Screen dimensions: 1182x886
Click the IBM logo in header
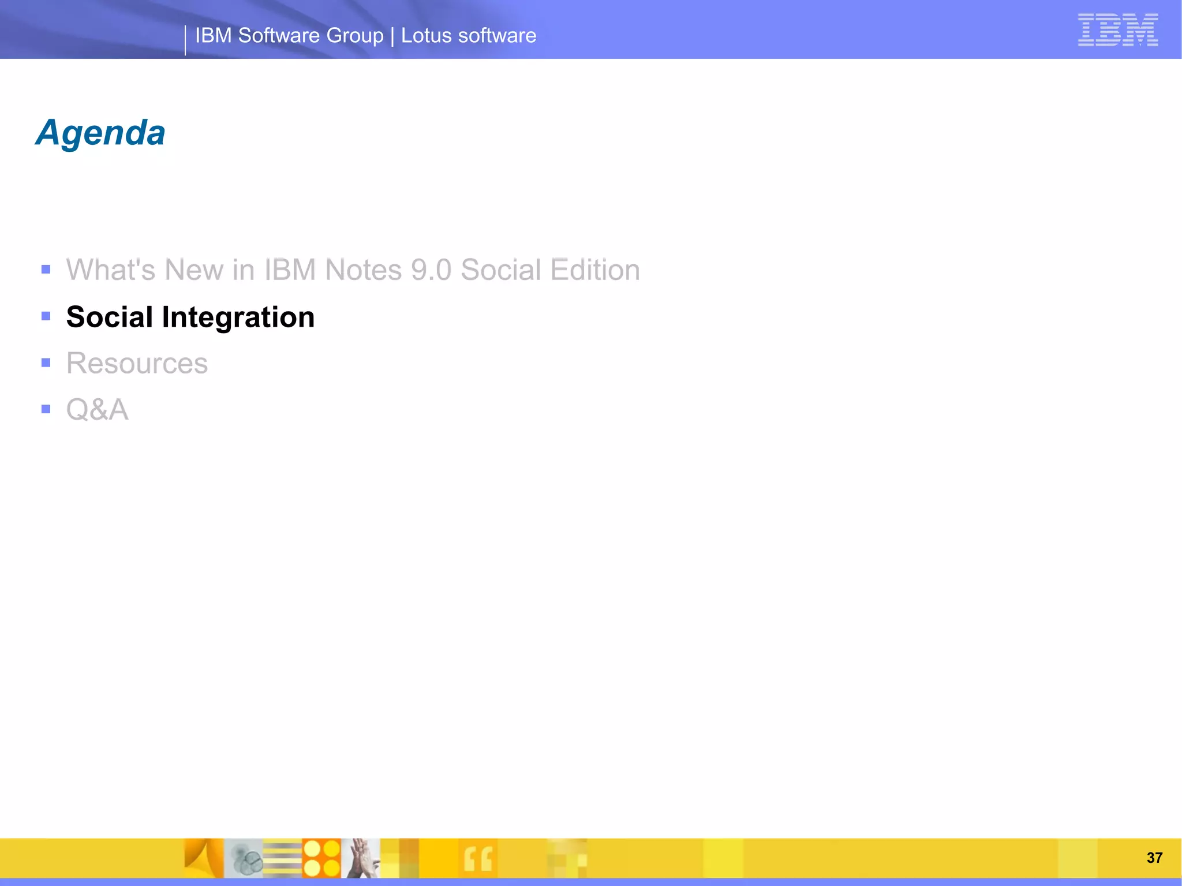(1118, 30)
